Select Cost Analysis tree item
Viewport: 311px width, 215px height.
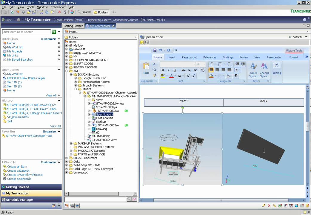(x=104, y=118)
